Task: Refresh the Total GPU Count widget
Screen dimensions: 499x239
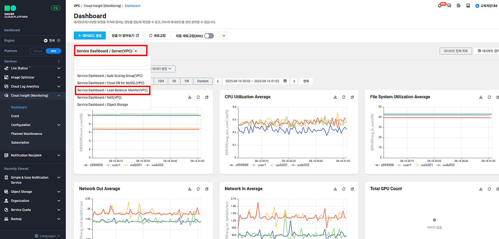Action: pos(490,189)
